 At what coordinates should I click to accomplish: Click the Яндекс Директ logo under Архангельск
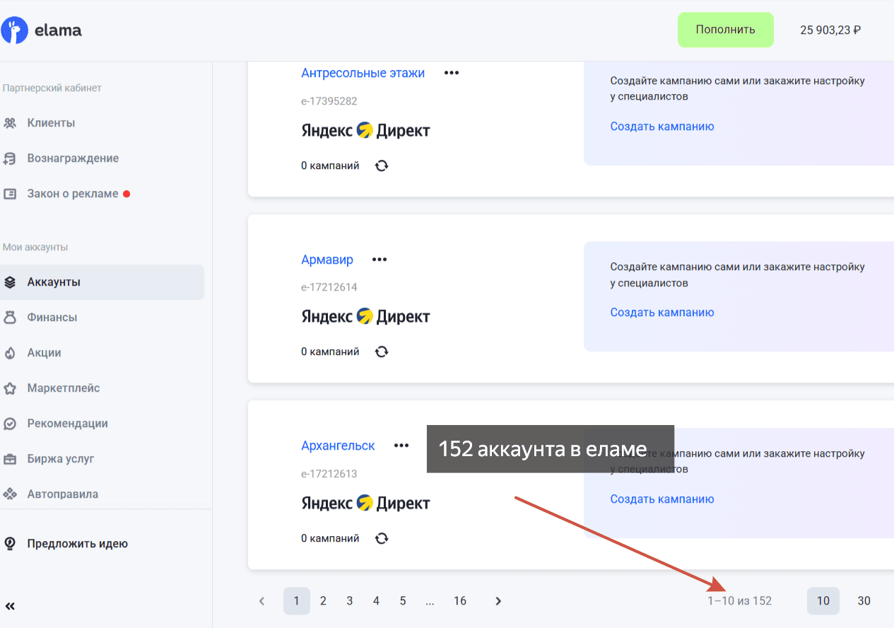click(365, 503)
